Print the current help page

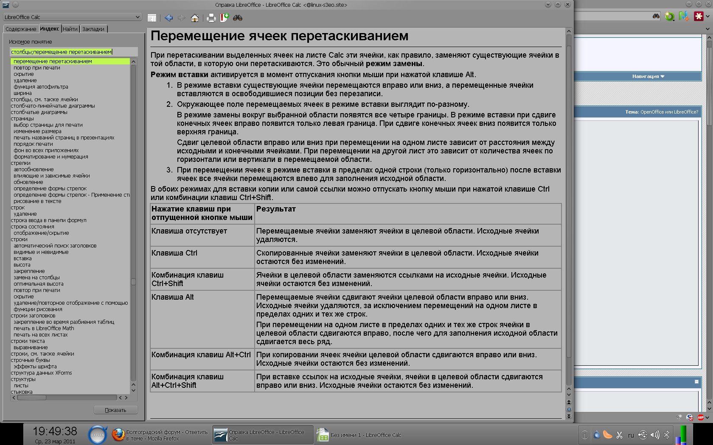coord(211,18)
